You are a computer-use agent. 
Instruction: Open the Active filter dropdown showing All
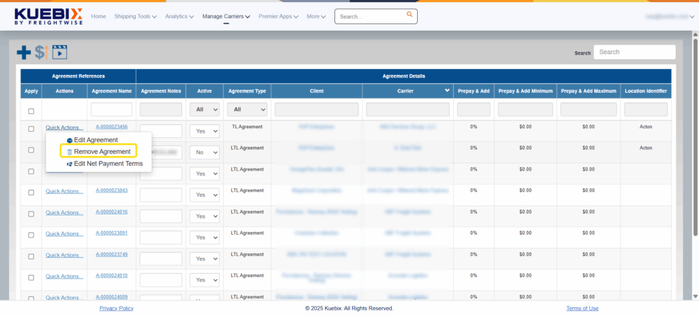[204, 109]
